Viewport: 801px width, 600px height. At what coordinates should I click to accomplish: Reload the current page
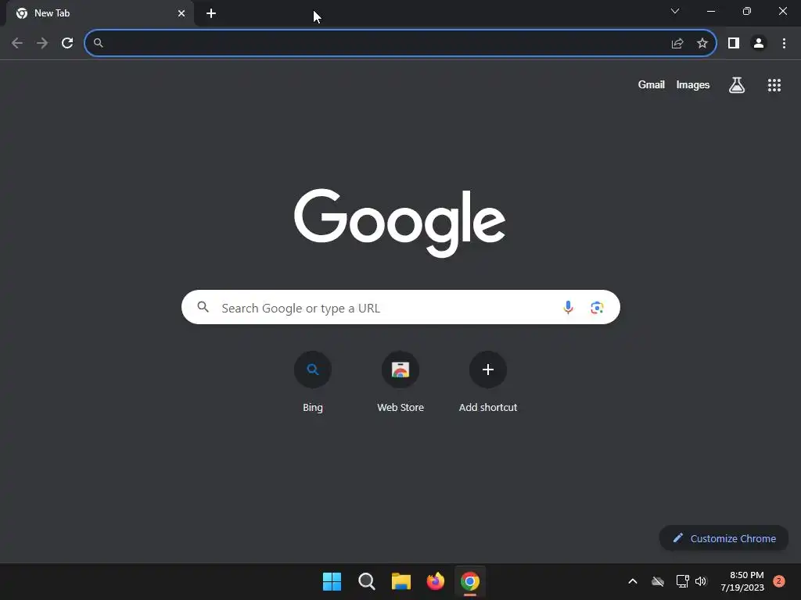click(x=67, y=44)
